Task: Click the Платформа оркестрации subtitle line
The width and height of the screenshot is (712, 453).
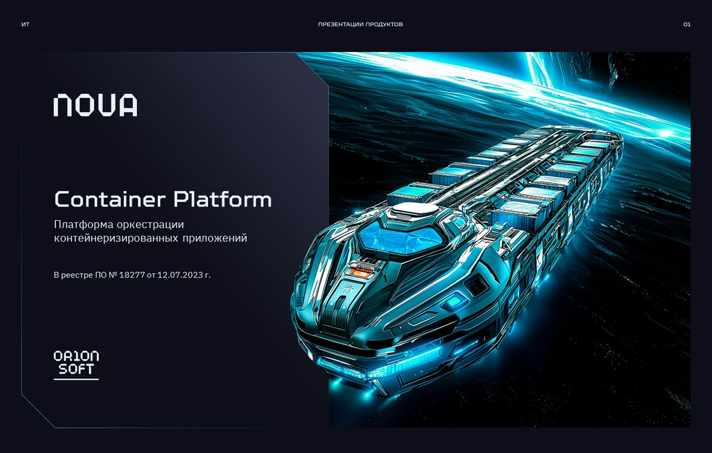Action: 119,224
